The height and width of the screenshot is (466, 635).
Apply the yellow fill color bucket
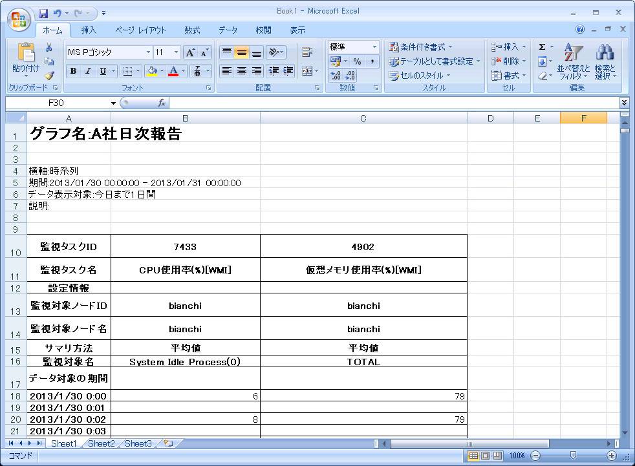coord(152,71)
